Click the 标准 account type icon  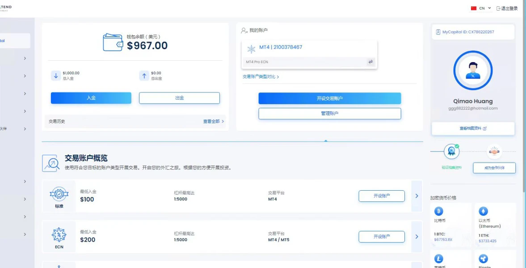pos(59,194)
